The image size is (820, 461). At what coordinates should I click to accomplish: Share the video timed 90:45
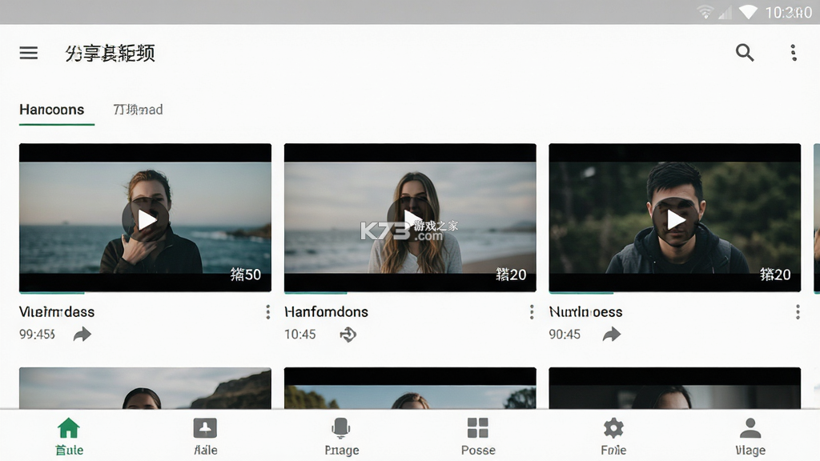point(611,334)
